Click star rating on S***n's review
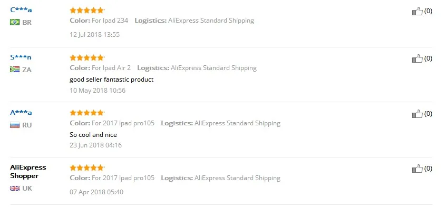 (87, 58)
